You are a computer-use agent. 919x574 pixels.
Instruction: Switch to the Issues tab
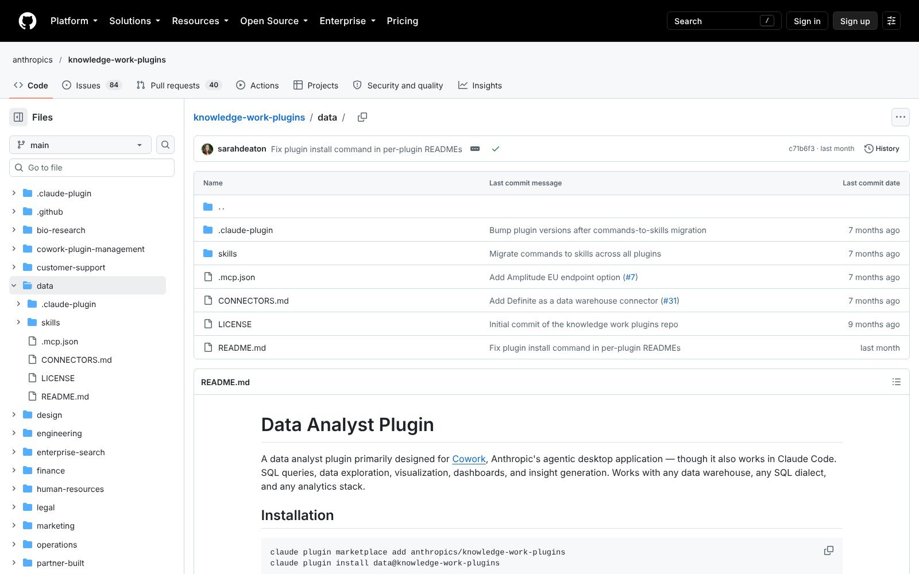[91, 85]
